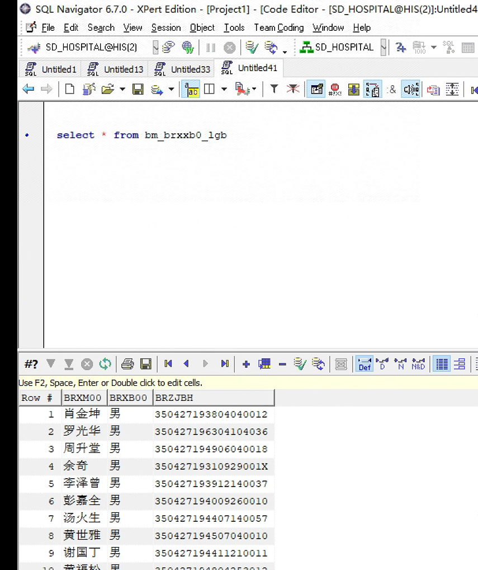Toggle the ampersand substitution button
Screen dimensions: 478x570
(x=392, y=89)
